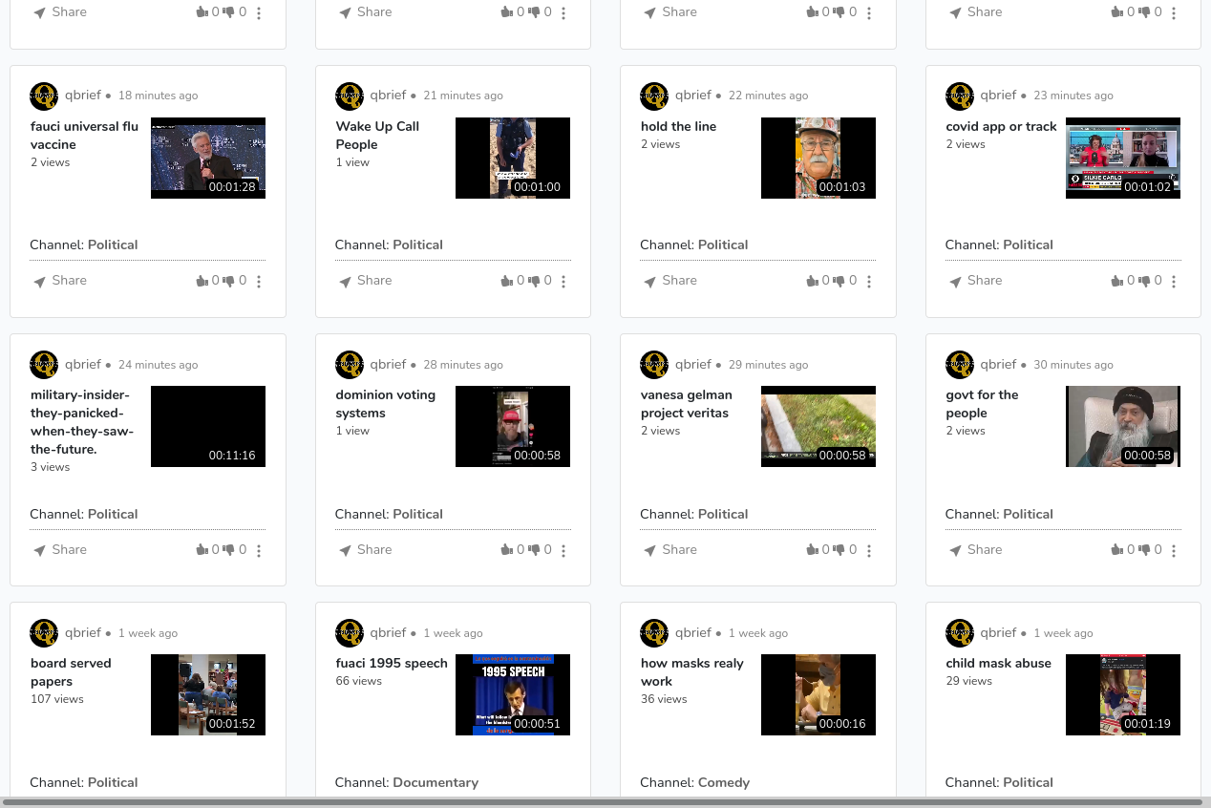
Task: Share the 'hold the line' video
Action: pos(669,281)
